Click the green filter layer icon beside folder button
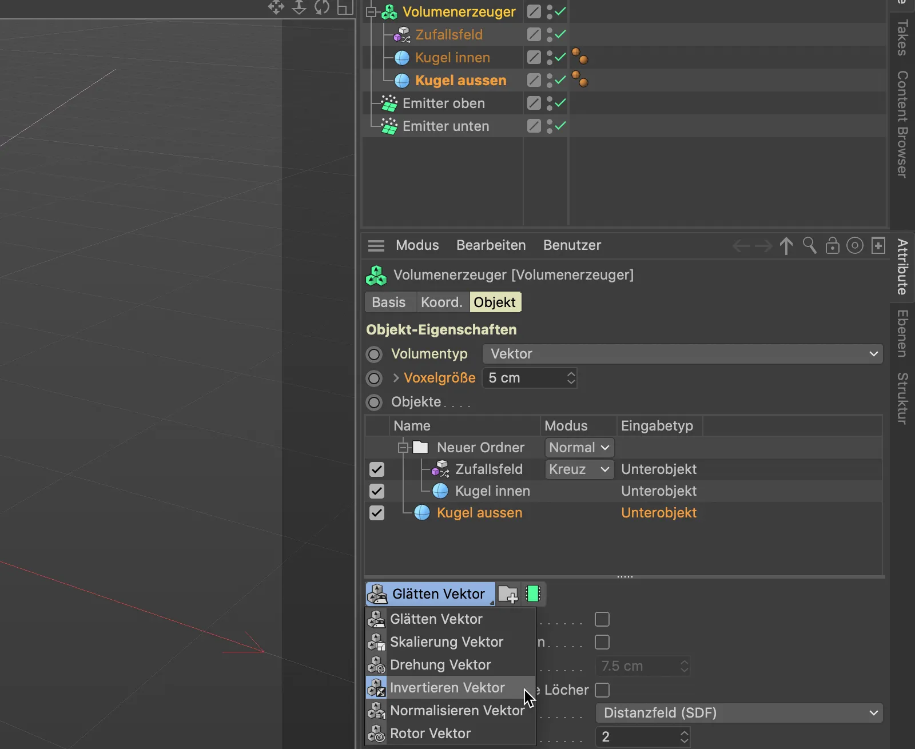915x749 pixels. pyautogui.click(x=533, y=594)
